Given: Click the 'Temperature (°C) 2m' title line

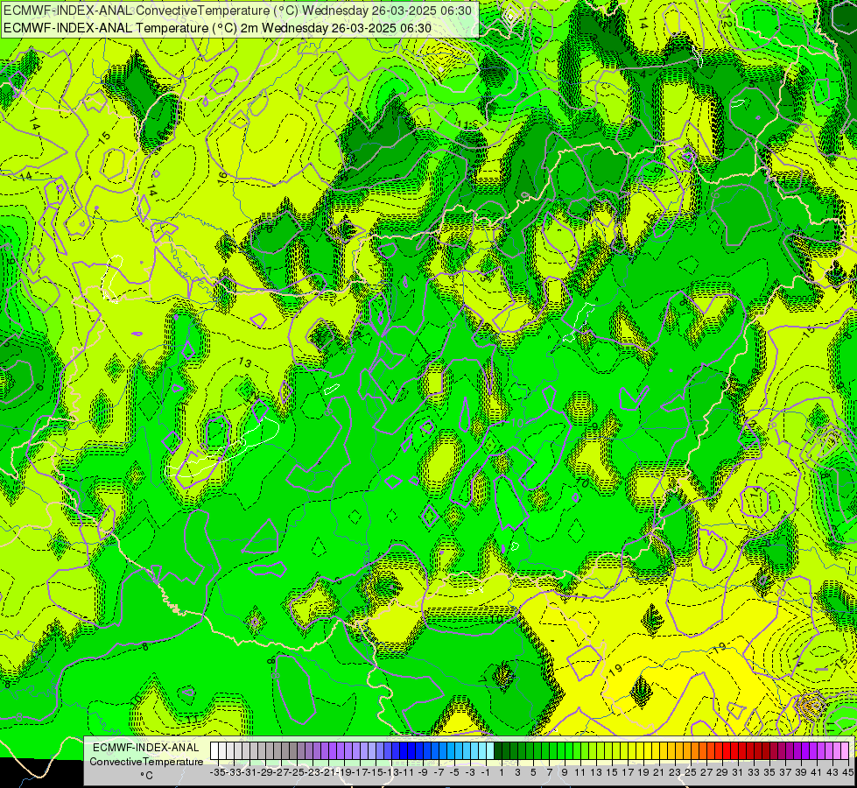Looking at the screenshot, I should [x=217, y=28].
